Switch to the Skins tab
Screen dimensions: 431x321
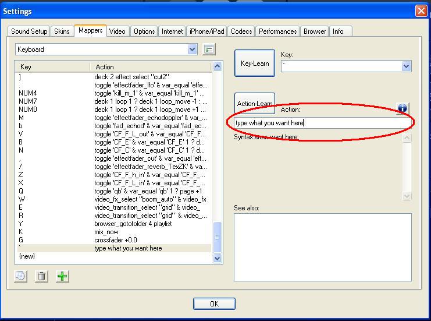tap(62, 31)
